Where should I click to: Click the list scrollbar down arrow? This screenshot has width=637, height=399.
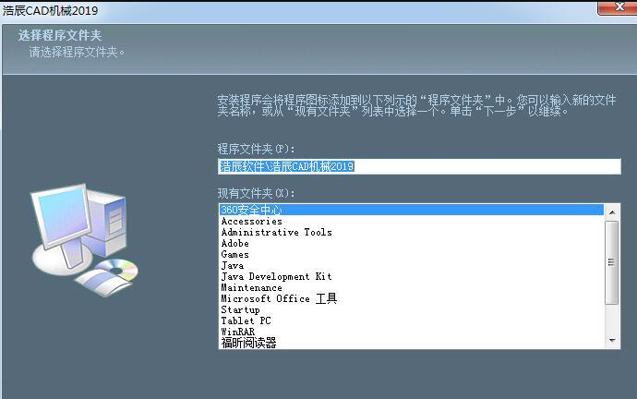(x=612, y=341)
